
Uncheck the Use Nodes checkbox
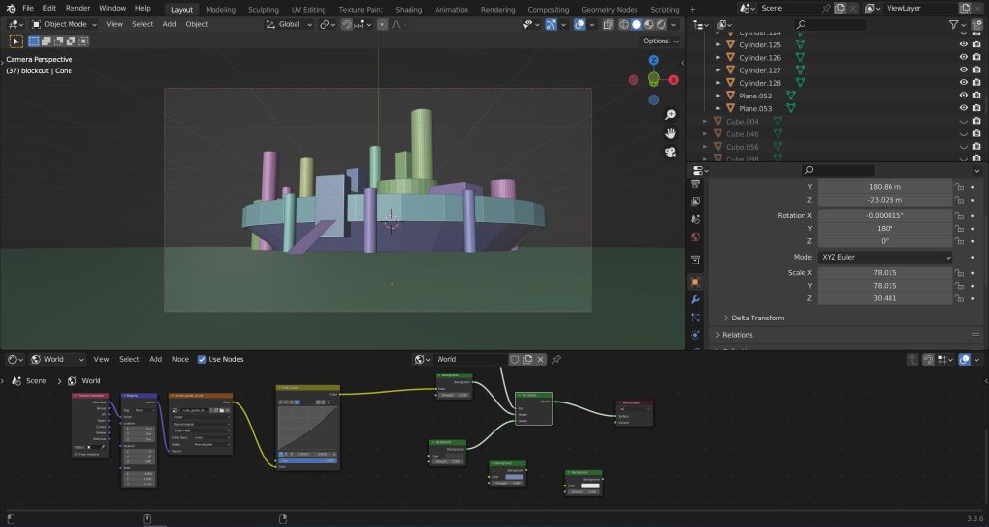click(x=202, y=359)
